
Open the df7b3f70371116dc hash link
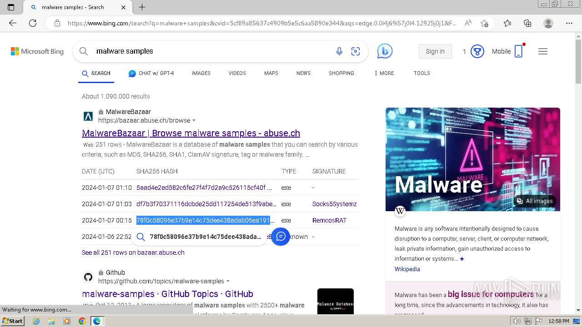pos(206,204)
